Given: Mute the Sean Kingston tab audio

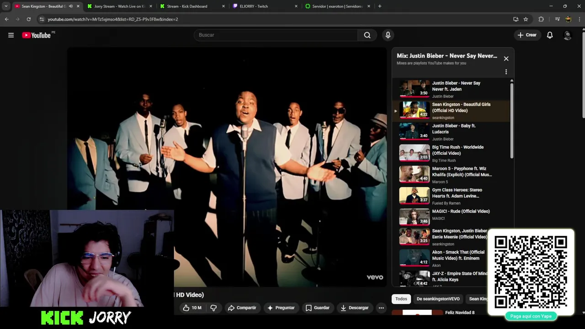Looking at the screenshot, I should (70, 6).
